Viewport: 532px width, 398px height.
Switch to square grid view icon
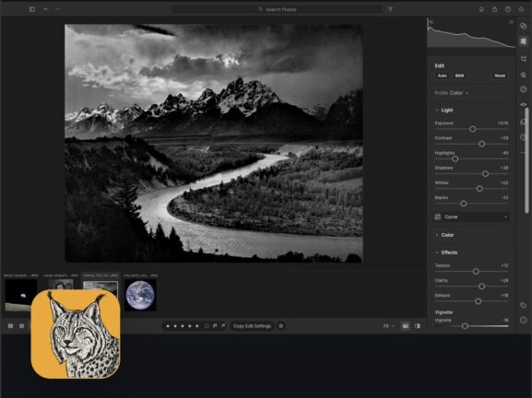[x=22, y=326]
